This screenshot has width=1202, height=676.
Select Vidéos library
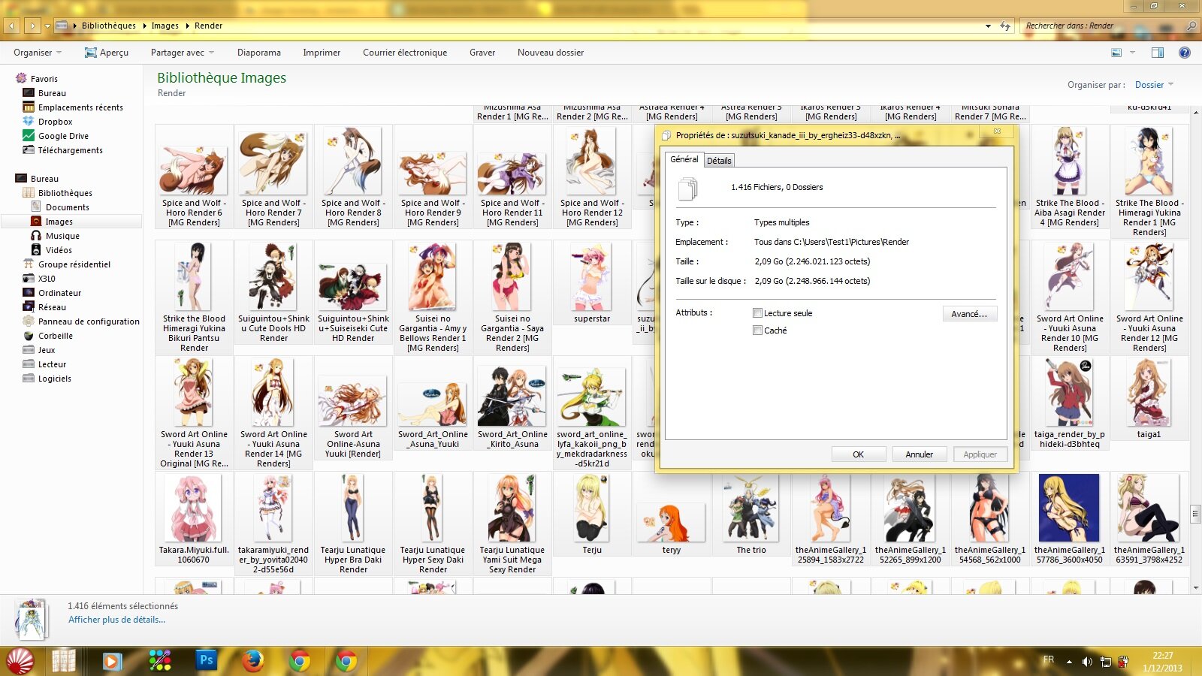[59, 250]
